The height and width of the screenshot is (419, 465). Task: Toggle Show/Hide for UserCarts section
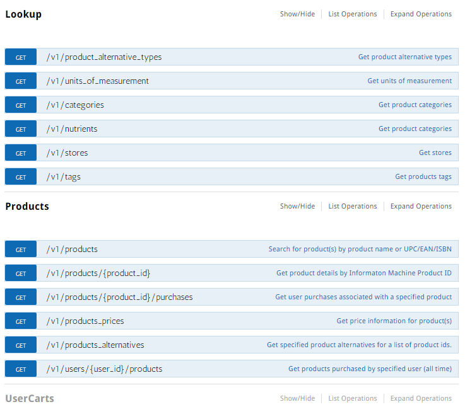[297, 398]
